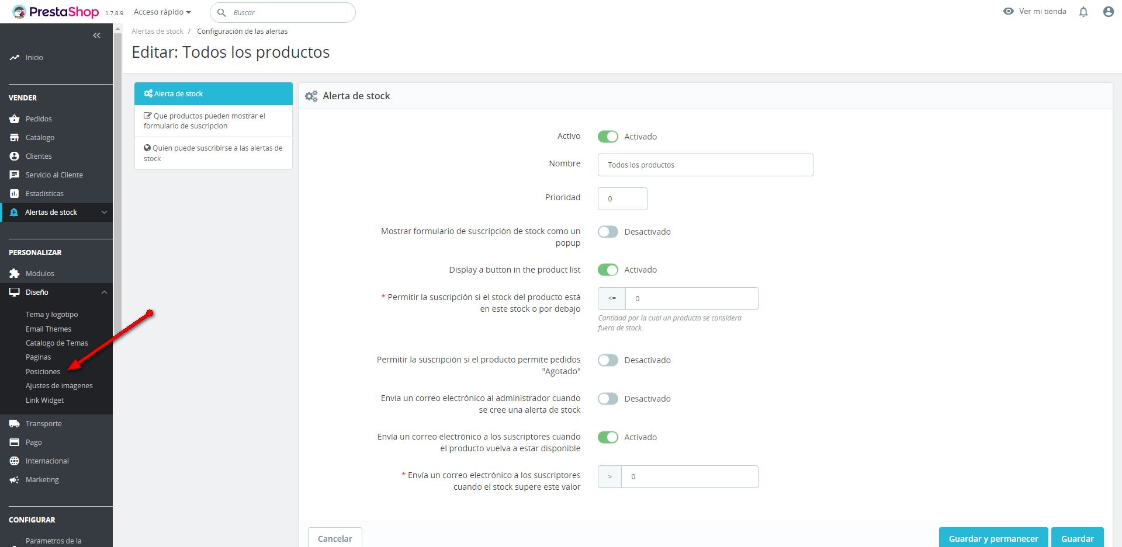This screenshot has width=1122, height=547.
Task: Click the Modulos puzzle piece icon
Action: click(15, 273)
